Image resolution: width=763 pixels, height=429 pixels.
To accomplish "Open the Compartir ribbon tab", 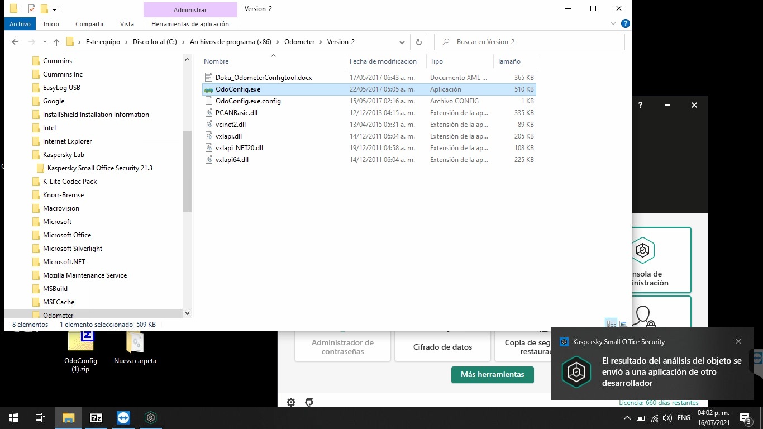I will click(x=89, y=24).
